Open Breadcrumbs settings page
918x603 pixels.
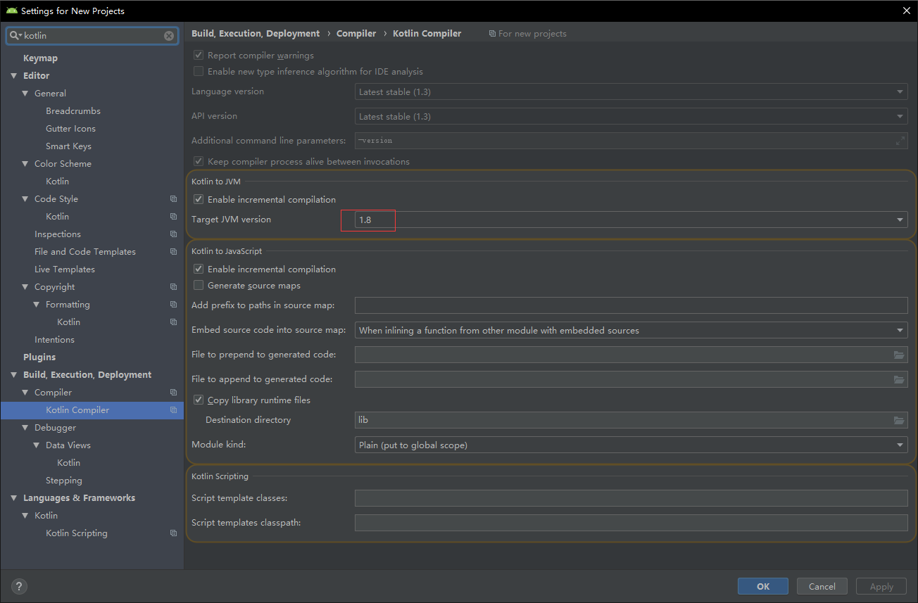tap(73, 111)
